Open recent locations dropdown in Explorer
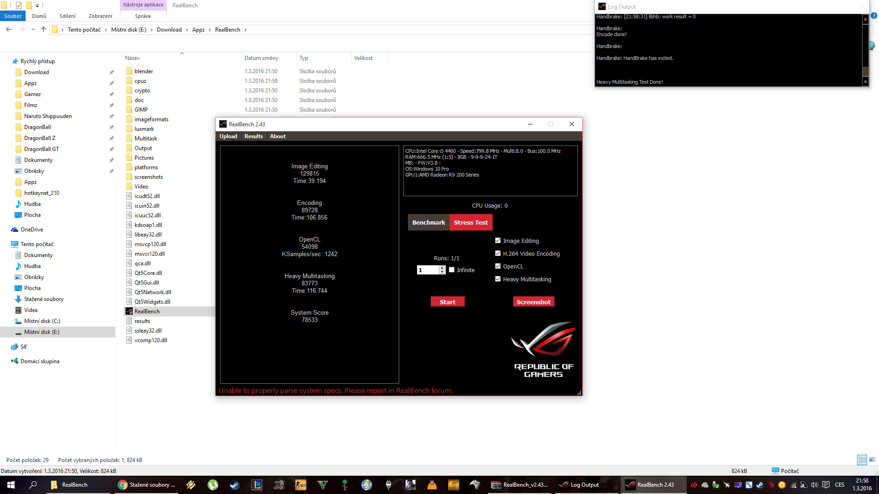Screen dimensions: 879x494 coord(33,30)
